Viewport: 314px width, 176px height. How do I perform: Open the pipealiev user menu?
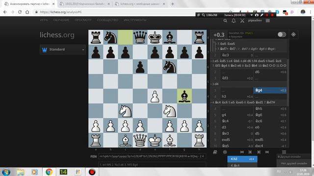click(x=255, y=21)
